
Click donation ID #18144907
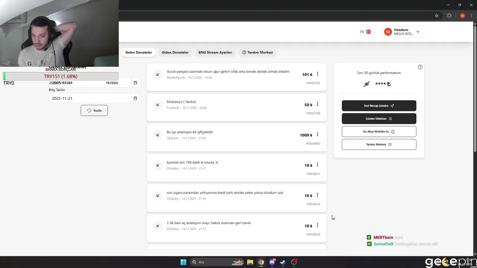[313, 144]
